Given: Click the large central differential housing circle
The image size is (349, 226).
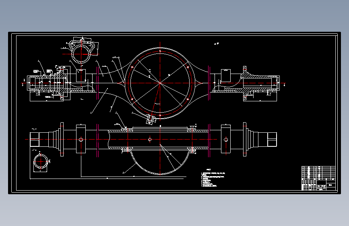Looking at the screenshot, I should pos(160,83).
